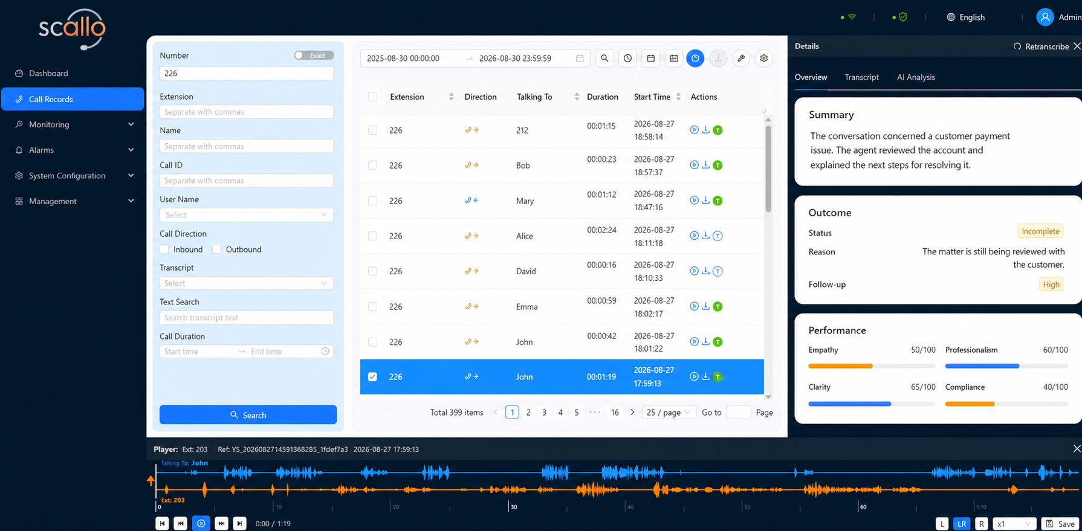Open the Transcript filter select dropdown
Viewport: 1082px width, 531px height.
click(x=247, y=283)
